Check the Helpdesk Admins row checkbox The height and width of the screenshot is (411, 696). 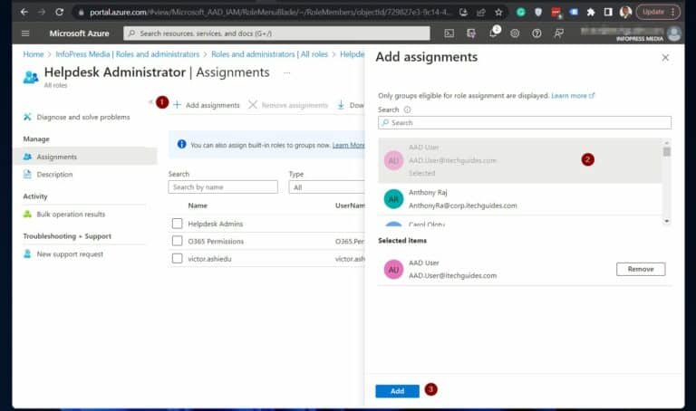point(177,224)
